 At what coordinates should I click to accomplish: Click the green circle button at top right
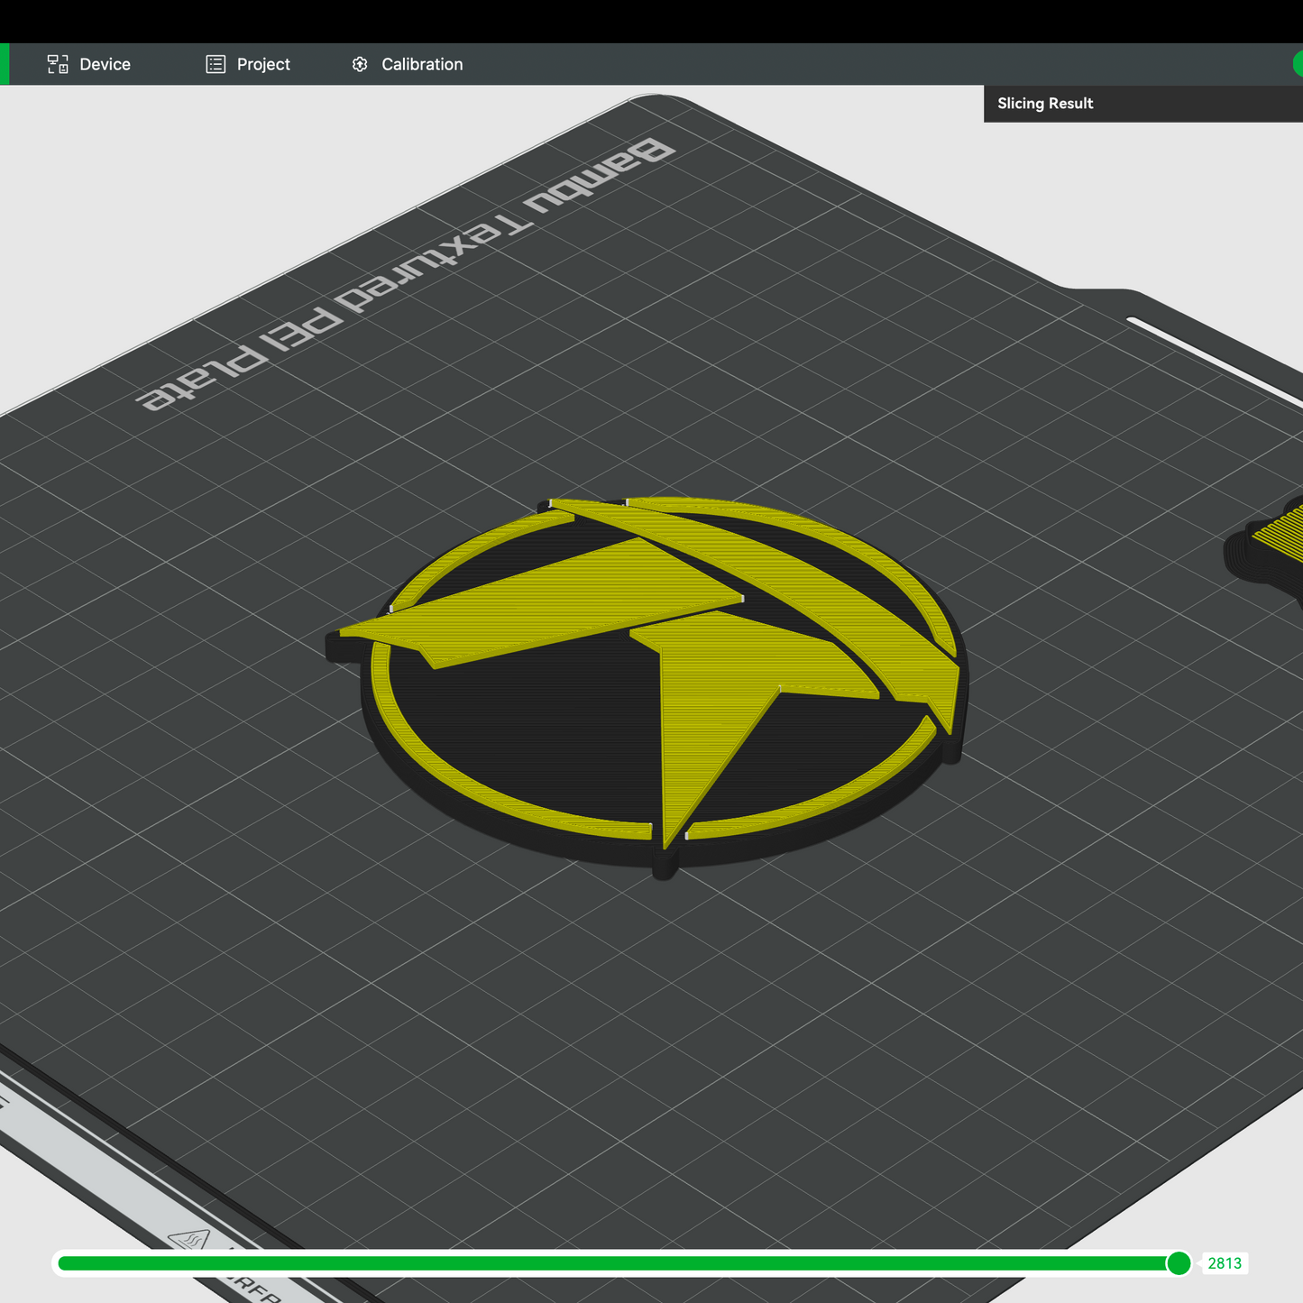coord(1298,63)
